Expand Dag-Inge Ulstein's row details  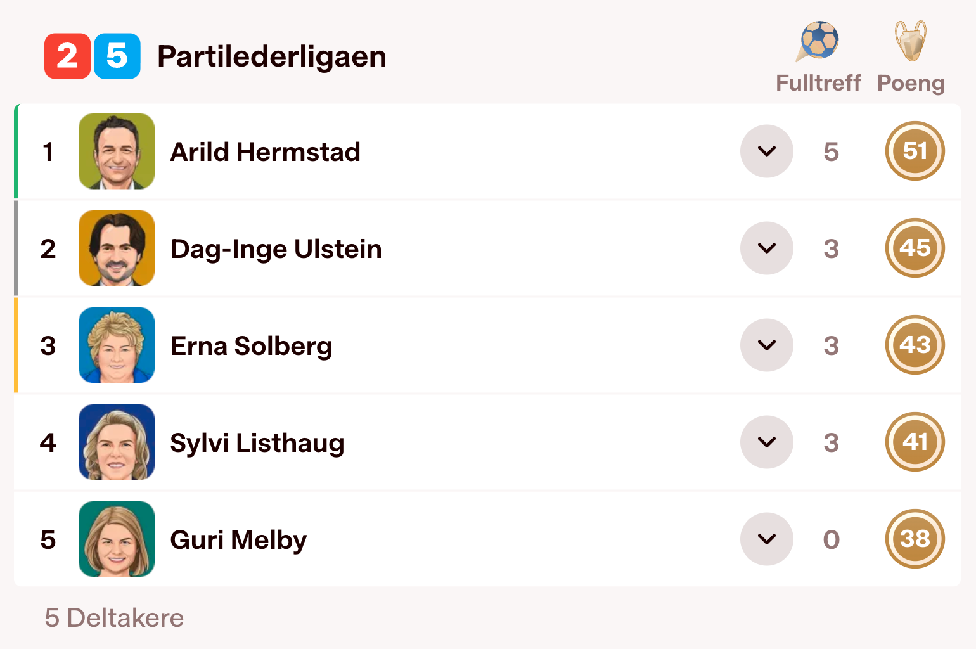pos(767,248)
